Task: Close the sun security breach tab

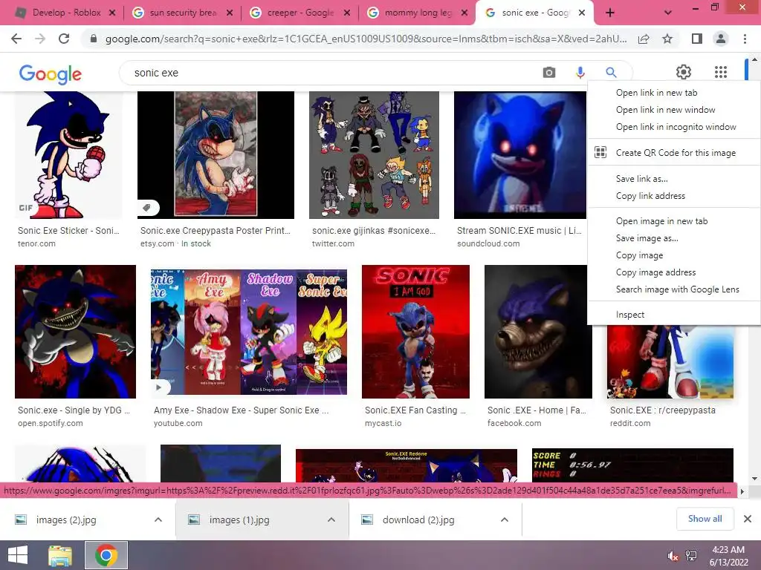Action: tap(230, 13)
